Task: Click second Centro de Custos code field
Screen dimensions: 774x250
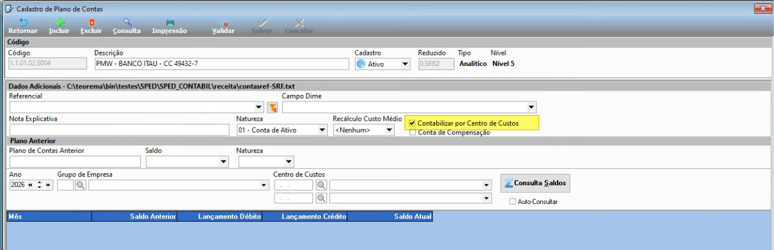Action: tap(294, 198)
